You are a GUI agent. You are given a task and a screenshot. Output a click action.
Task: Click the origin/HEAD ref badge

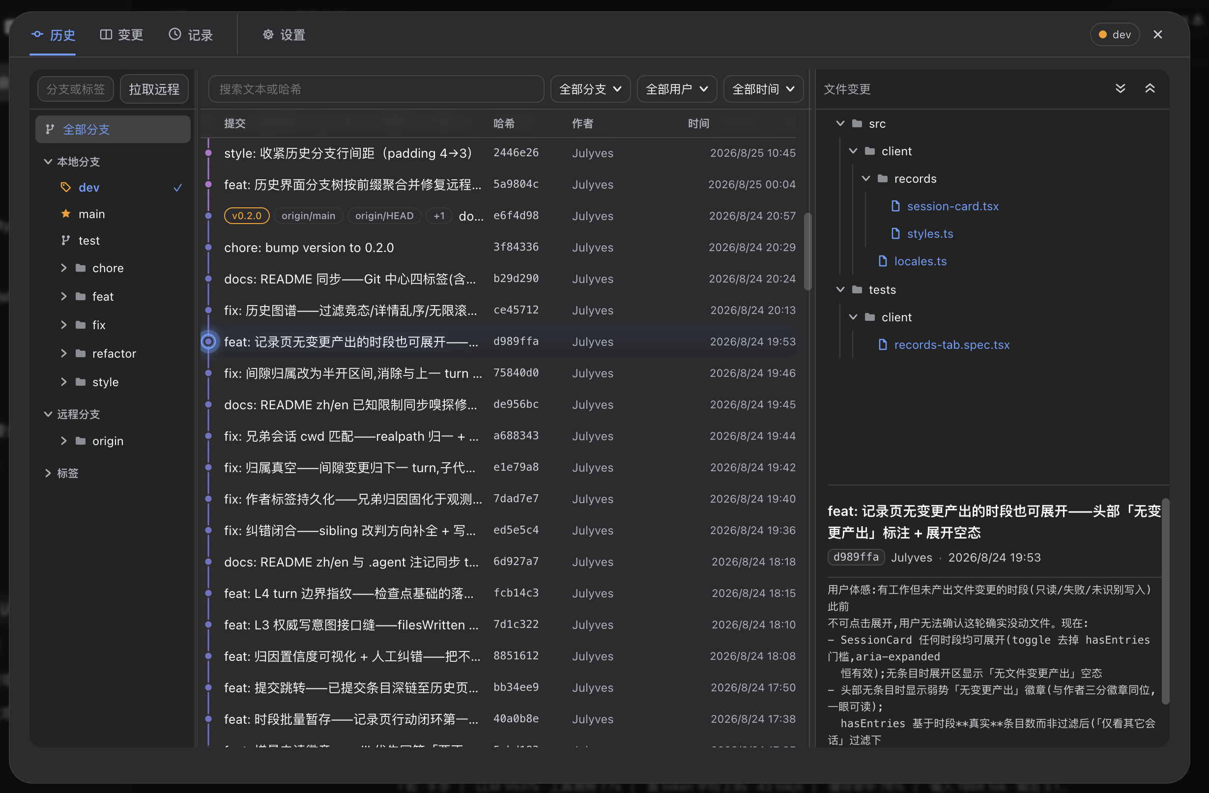[384, 216]
